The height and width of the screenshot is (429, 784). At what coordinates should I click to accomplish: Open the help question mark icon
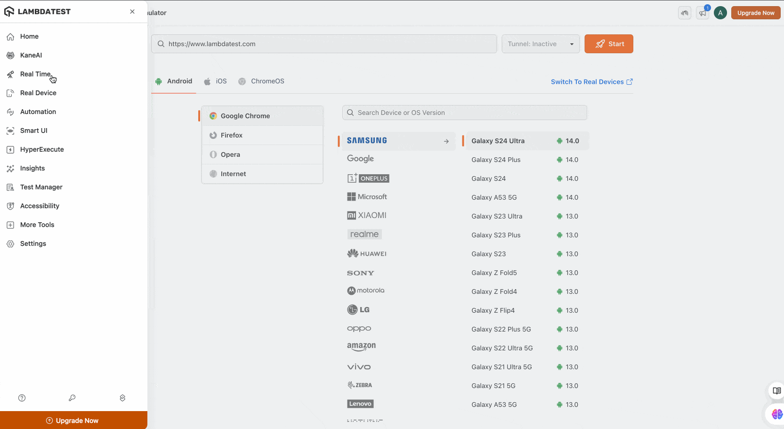click(x=22, y=398)
